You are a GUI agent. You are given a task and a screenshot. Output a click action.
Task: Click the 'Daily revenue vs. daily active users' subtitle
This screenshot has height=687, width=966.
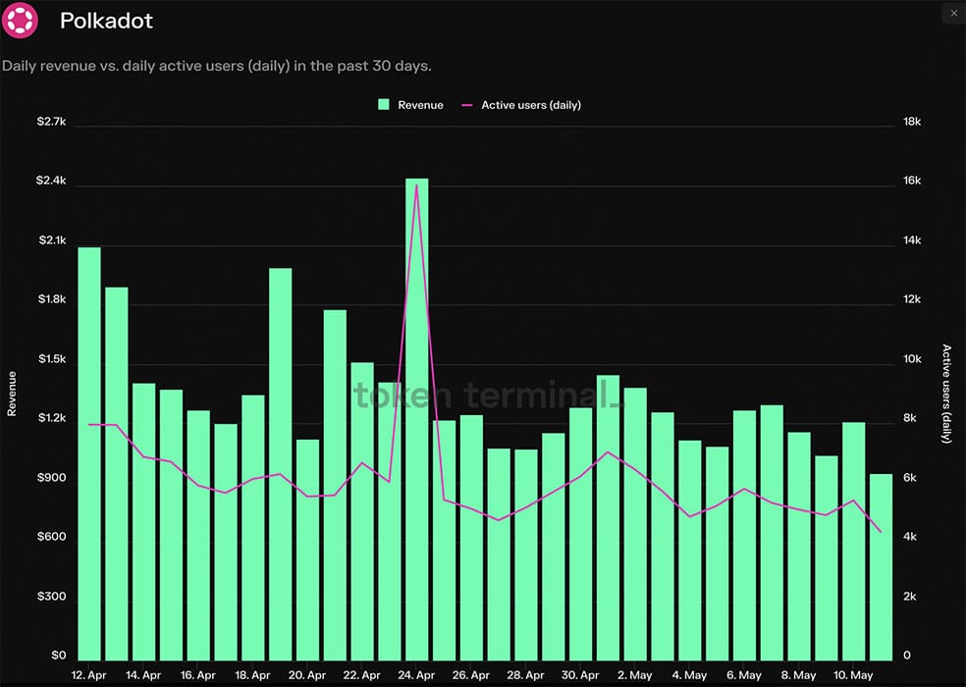(216, 66)
